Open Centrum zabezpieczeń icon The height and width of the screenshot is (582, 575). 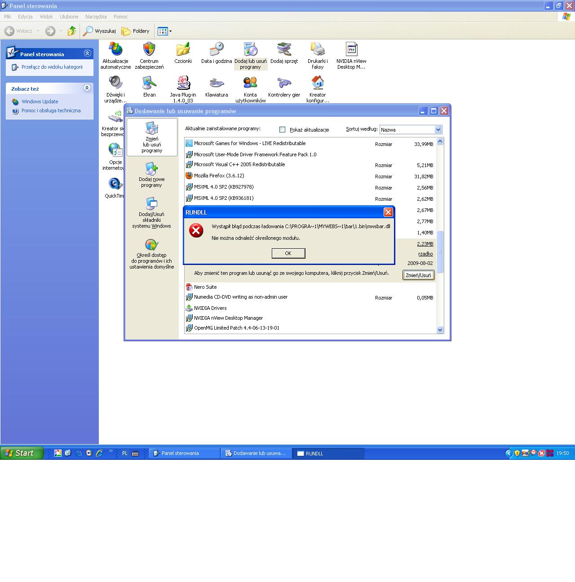(x=149, y=56)
